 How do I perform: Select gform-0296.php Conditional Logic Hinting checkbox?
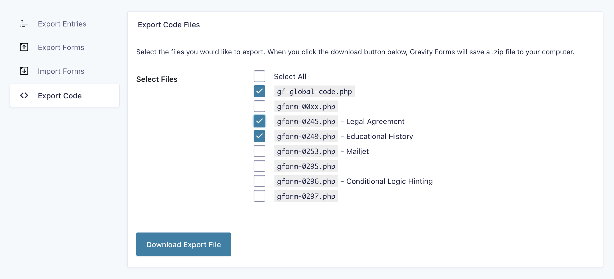pyautogui.click(x=259, y=181)
